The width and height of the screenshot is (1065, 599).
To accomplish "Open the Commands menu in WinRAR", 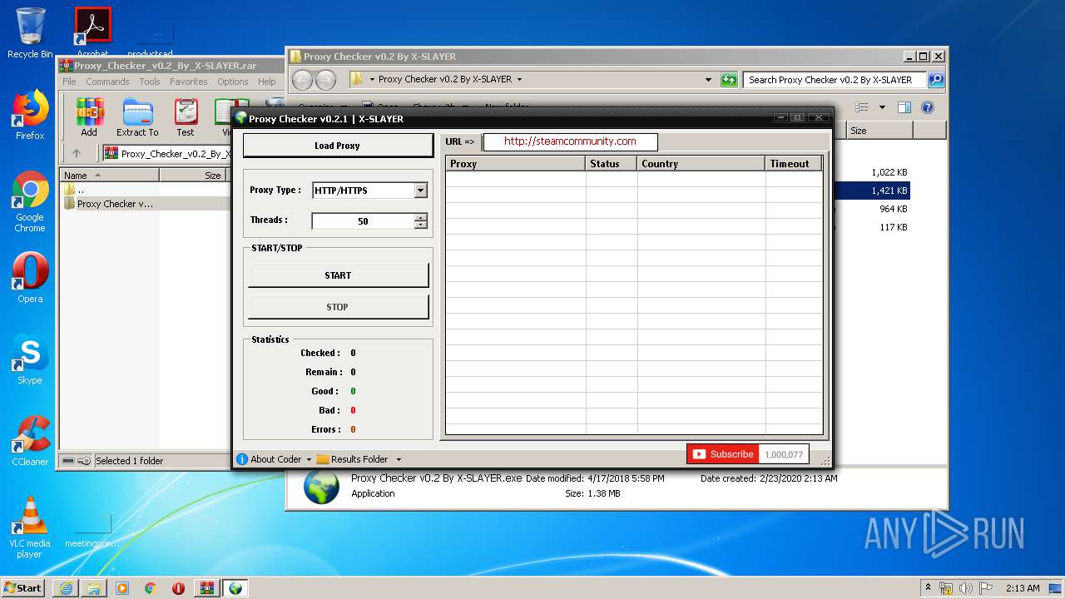I will [x=107, y=82].
